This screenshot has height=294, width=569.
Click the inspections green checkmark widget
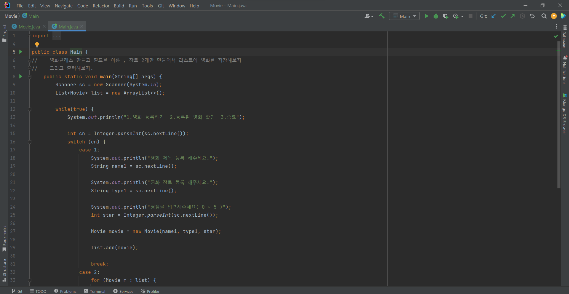556,36
